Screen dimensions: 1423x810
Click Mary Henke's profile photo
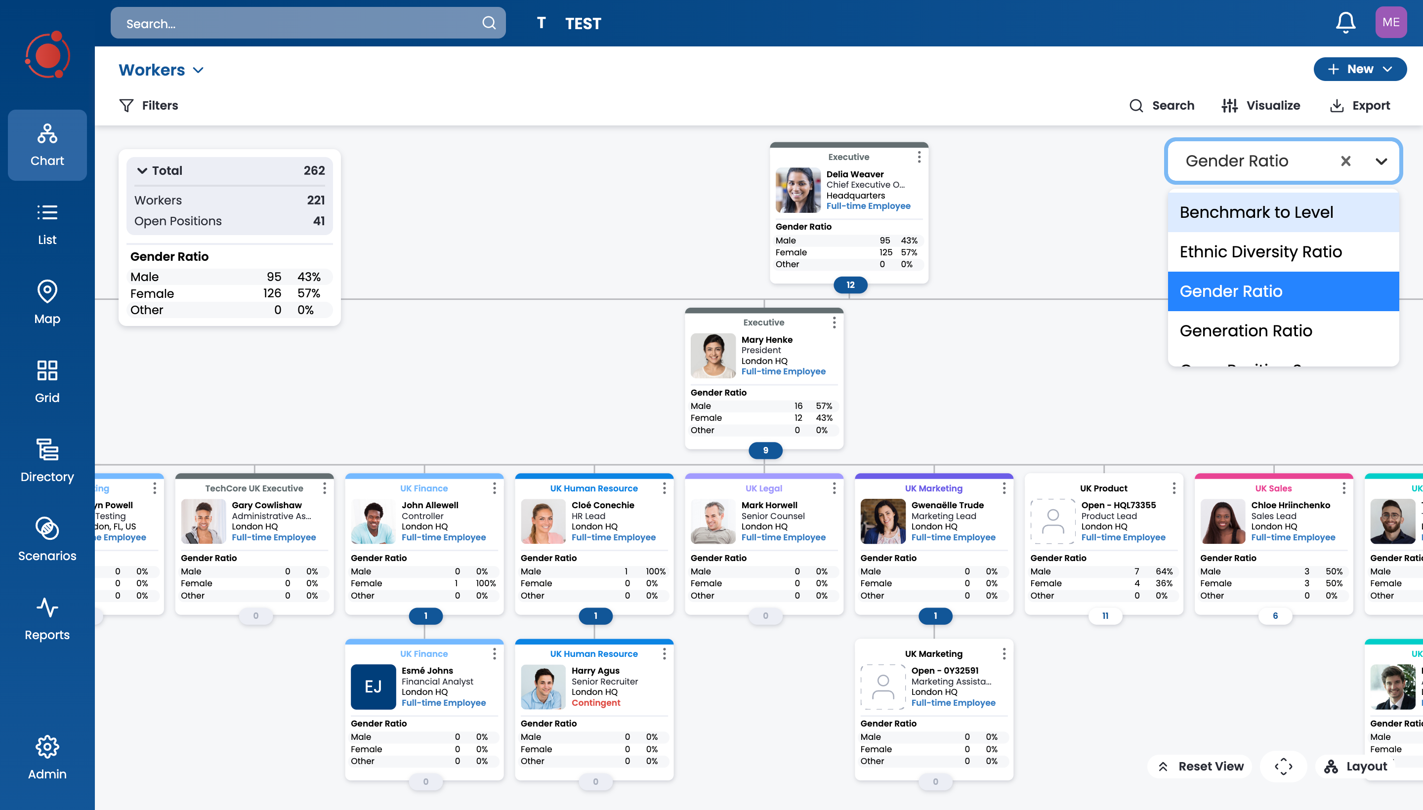pyautogui.click(x=712, y=356)
